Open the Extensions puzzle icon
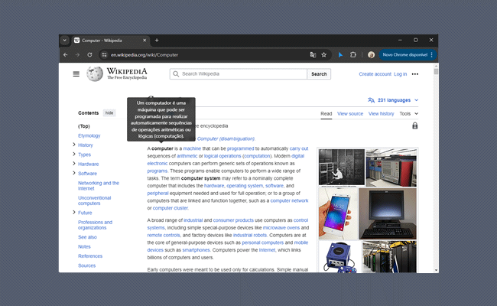 (353, 55)
